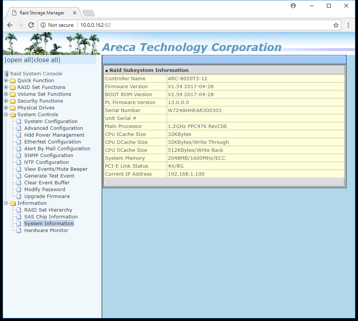Open a new browser tab
Screen dimensions: 358x321
89,13
